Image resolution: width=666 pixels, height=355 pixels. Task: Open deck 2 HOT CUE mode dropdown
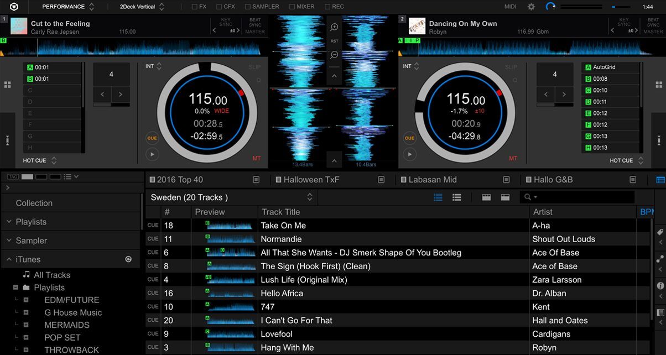[x=627, y=160]
